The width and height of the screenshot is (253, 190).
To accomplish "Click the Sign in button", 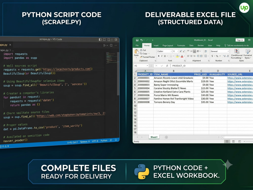I will tap(240, 40).
